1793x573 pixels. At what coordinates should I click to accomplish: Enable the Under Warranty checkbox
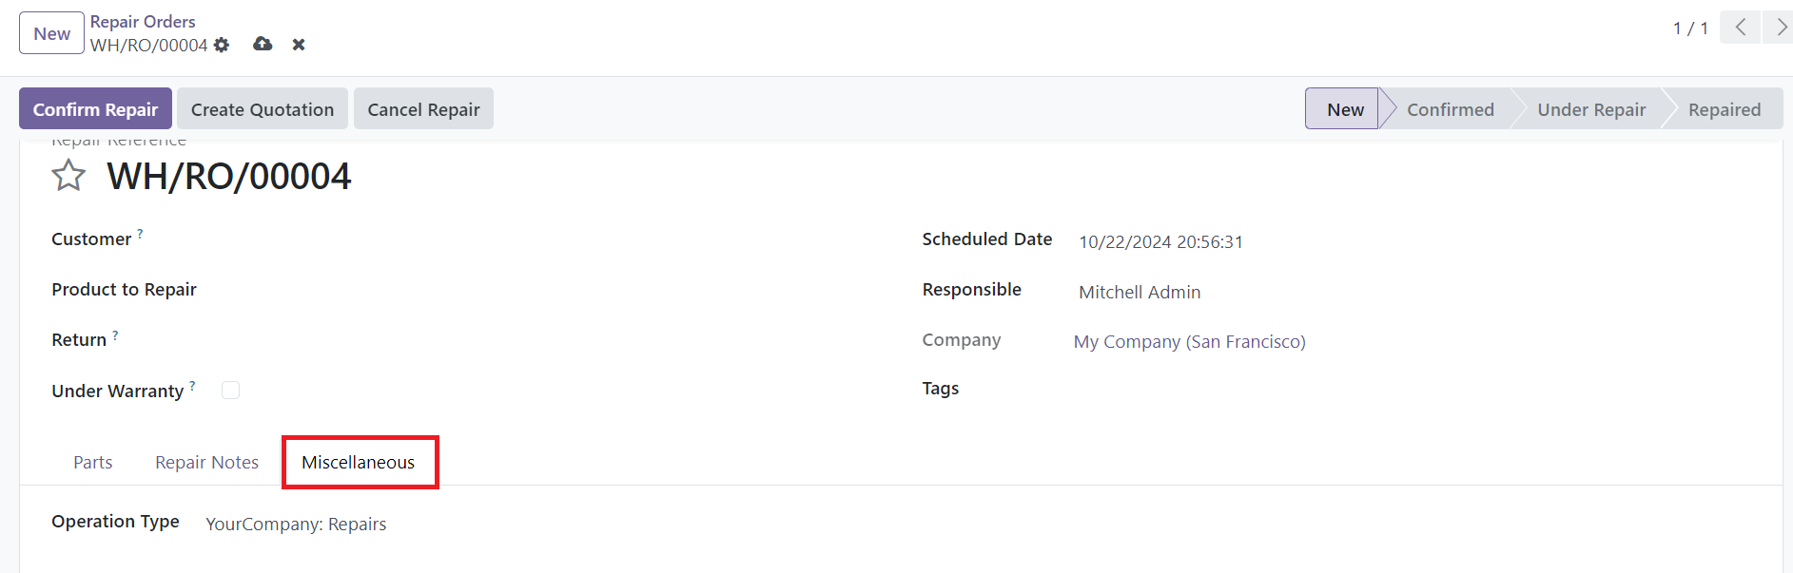click(230, 390)
